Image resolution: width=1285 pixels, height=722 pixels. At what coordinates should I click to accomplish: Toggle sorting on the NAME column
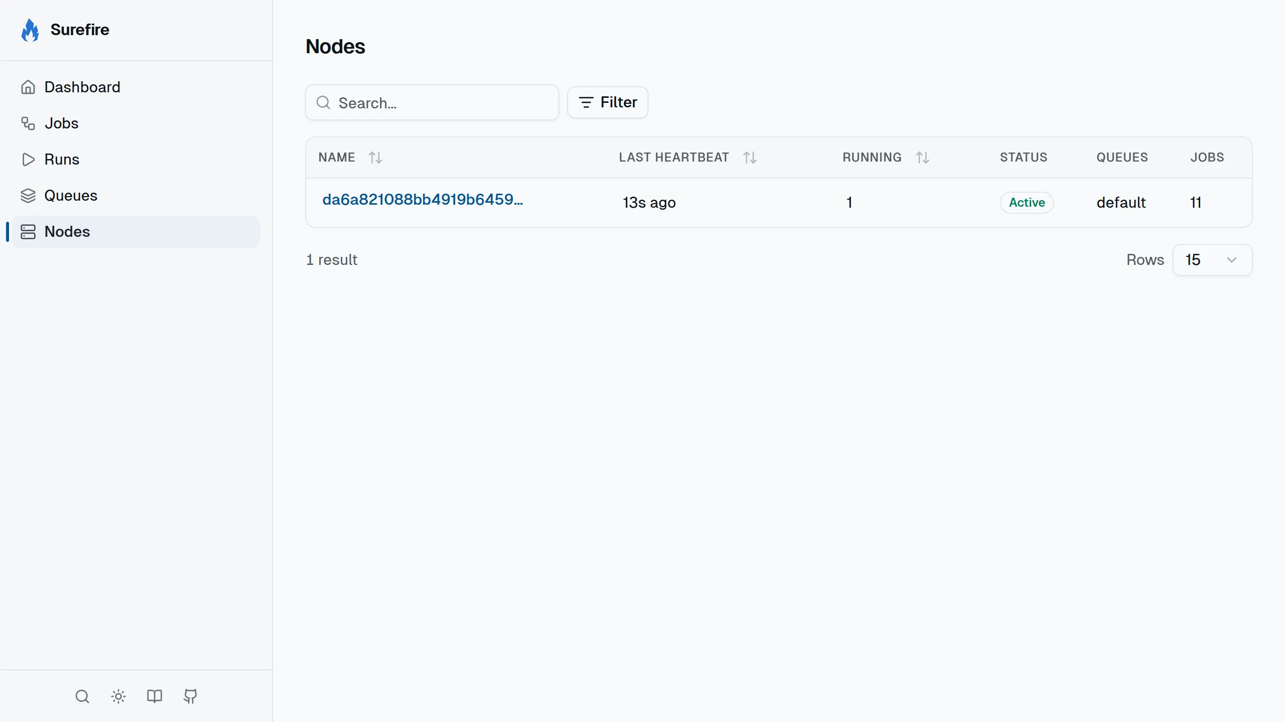coord(375,157)
